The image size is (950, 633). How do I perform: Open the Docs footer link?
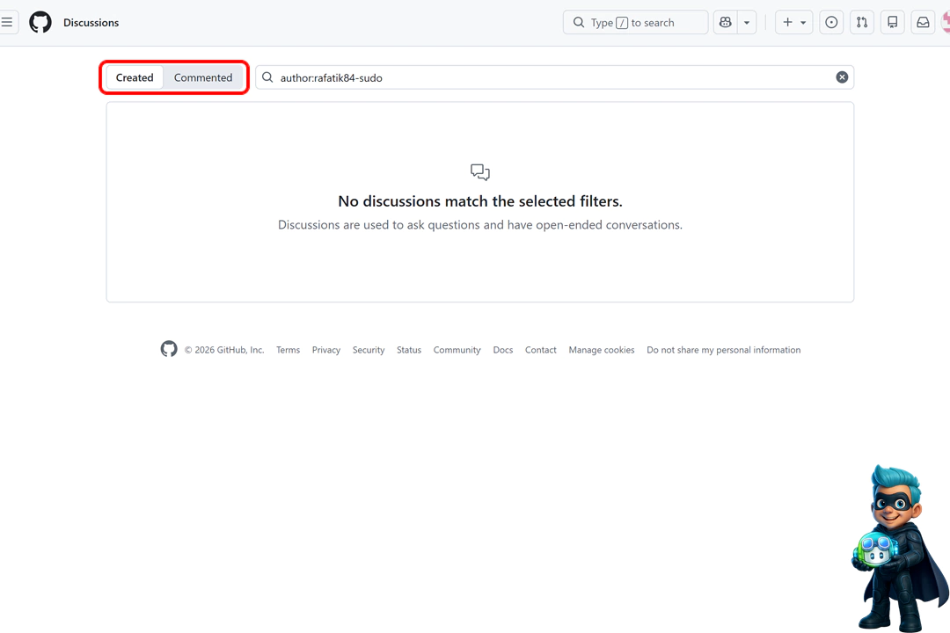[502, 350]
